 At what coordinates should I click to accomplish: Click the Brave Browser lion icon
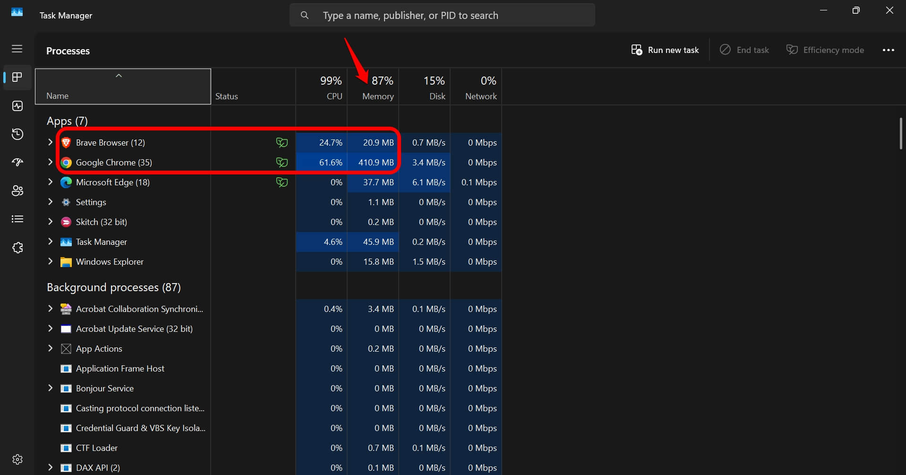(66, 143)
